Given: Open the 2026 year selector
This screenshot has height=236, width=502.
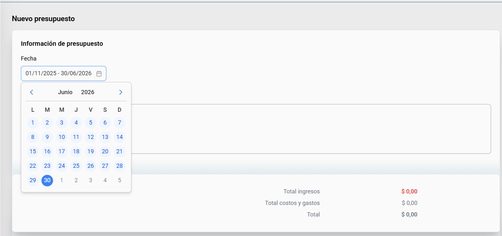Looking at the screenshot, I should tap(88, 92).
